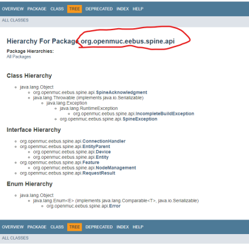Click INDEX in the bottom navigation bar

pos(123,227)
